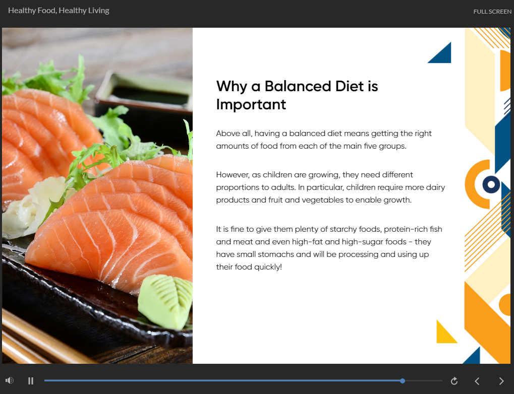Click the paragraph starting 'It is fine'
The height and width of the screenshot is (394, 514).
(x=329, y=248)
